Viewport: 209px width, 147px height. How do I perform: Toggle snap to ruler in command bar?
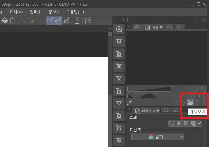coord(50,20)
